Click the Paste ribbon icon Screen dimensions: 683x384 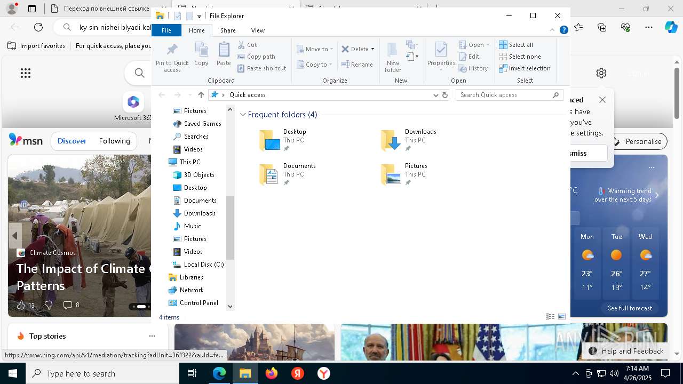pos(224,54)
